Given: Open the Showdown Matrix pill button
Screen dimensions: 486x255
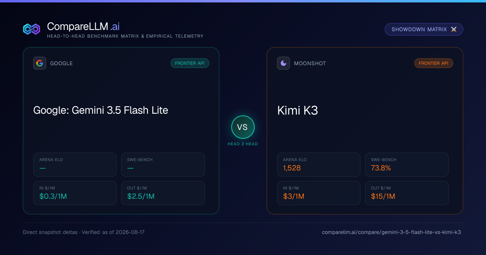Looking at the screenshot, I should pyautogui.click(x=424, y=30).
